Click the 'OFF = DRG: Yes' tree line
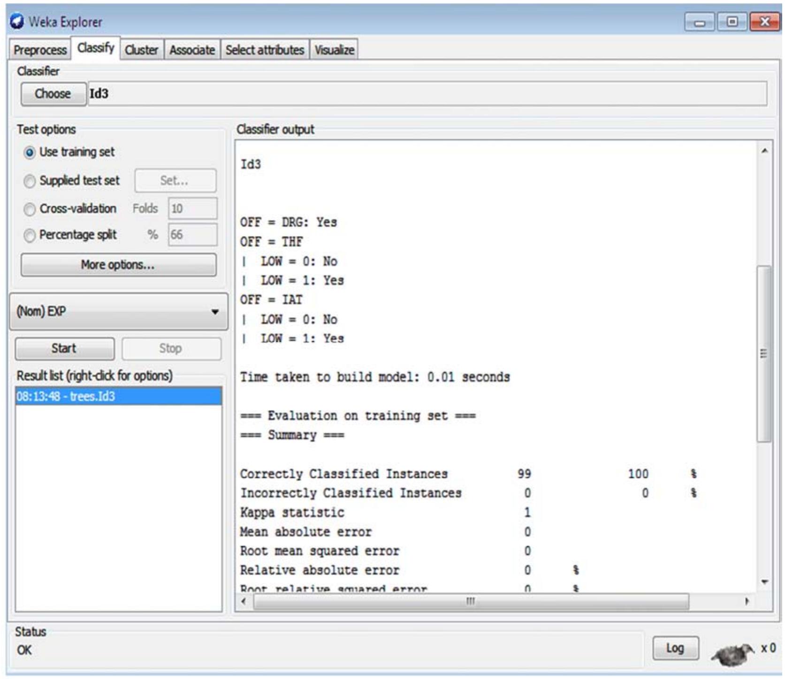Image resolution: width=785 pixels, height=679 pixels. point(288,222)
